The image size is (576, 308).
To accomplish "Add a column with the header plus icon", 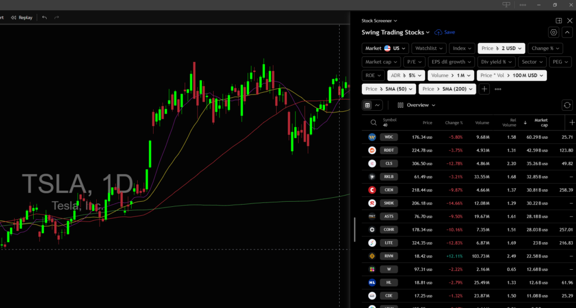I will [571, 123].
